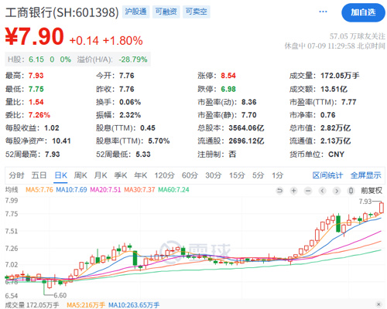
Task: Shift chart left with the left chevron
Action: pyautogui.click(x=322, y=191)
